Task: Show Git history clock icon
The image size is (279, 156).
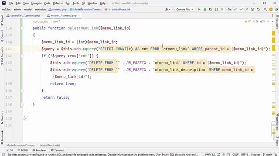Action: (252, 10)
